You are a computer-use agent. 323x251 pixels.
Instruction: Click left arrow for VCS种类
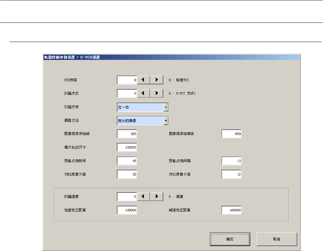click(x=144, y=80)
